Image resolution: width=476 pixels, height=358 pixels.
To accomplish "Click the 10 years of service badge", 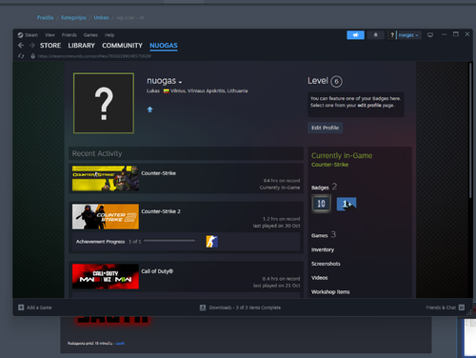I will coord(321,204).
